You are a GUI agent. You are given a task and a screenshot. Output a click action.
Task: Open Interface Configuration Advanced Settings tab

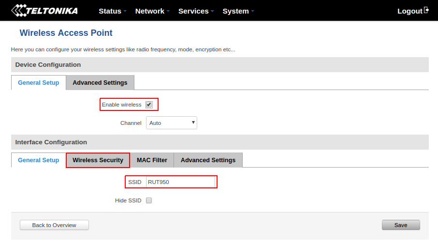(x=208, y=160)
